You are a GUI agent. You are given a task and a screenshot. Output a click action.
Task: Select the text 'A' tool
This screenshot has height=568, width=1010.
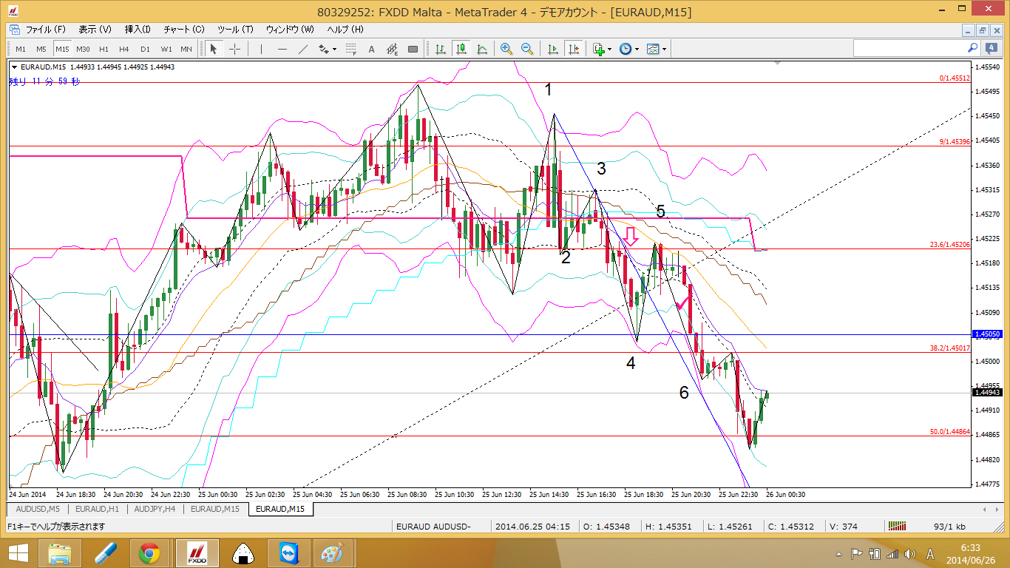372,49
